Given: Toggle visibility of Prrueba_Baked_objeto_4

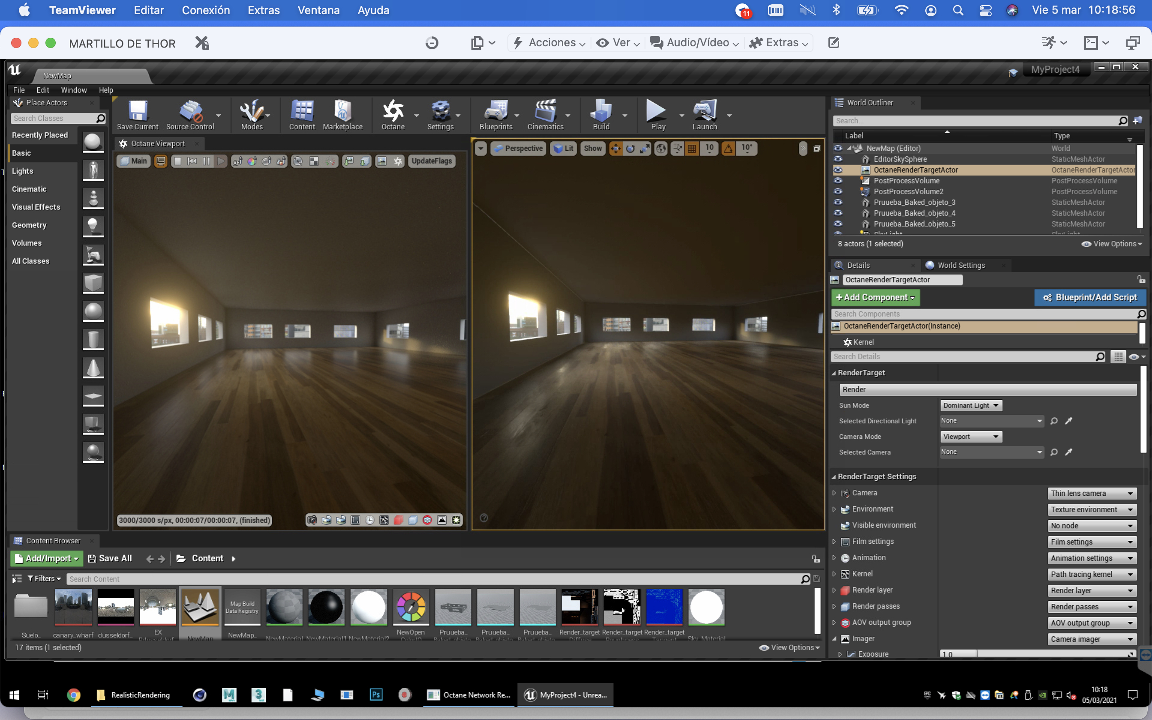Looking at the screenshot, I should click(838, 213).
